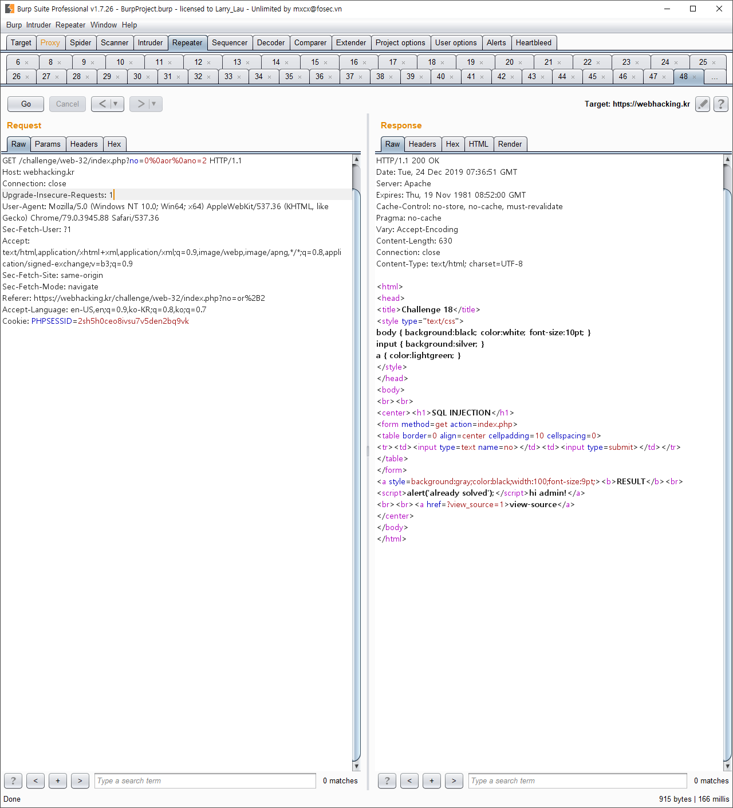Screen dimensions: 733x808
Task: Open the Alerts tab
Action: (x=496, y=42)
